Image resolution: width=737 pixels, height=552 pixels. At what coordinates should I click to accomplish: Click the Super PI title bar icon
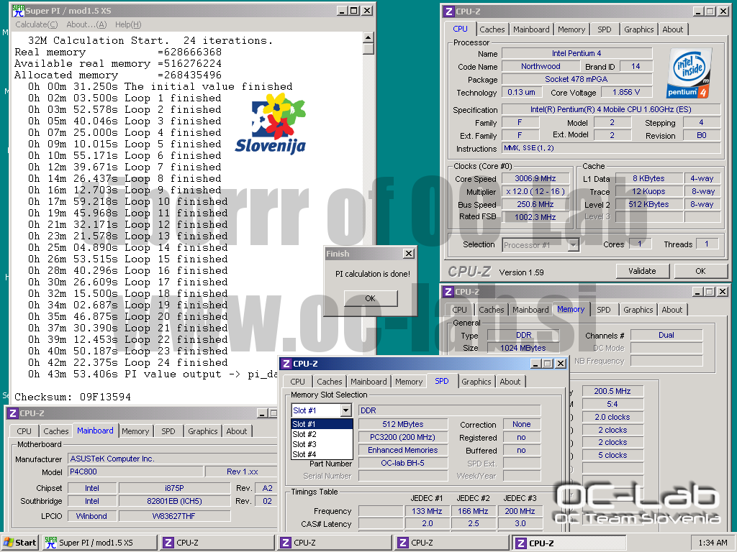point(18,10)
